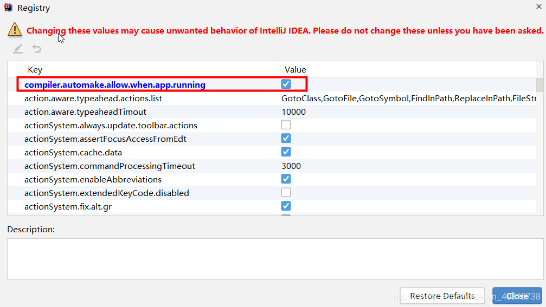Screen dimensions: 546x307
Task: Uncheck compiler.automake.allow.when.app.running checkbox
Action: [286, 84]
